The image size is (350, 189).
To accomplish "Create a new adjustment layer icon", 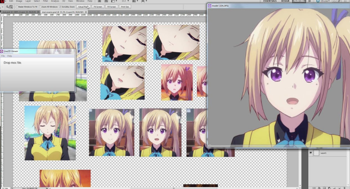I will pyautogui.click(x=329, y=188).
